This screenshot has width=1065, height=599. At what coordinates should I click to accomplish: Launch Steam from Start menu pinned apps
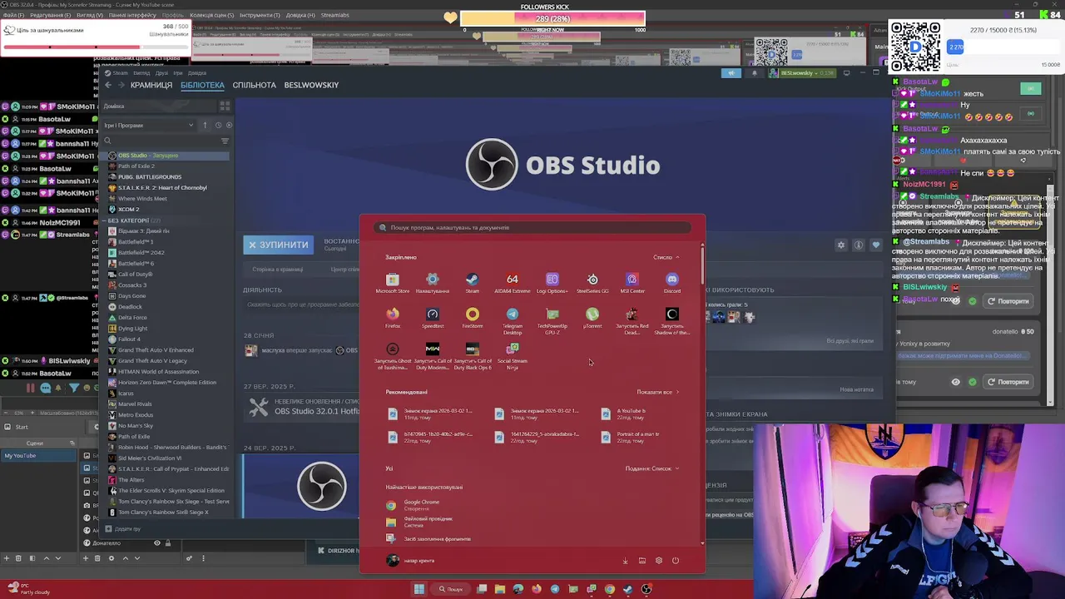(x=472, y=283)
